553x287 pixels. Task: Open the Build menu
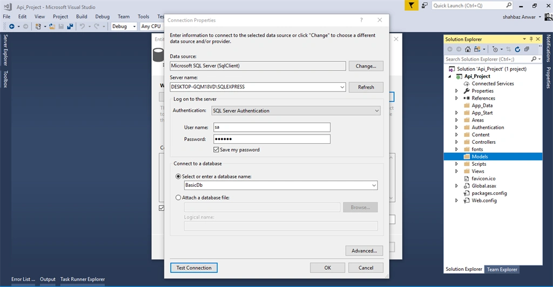(x=82, y=17)
